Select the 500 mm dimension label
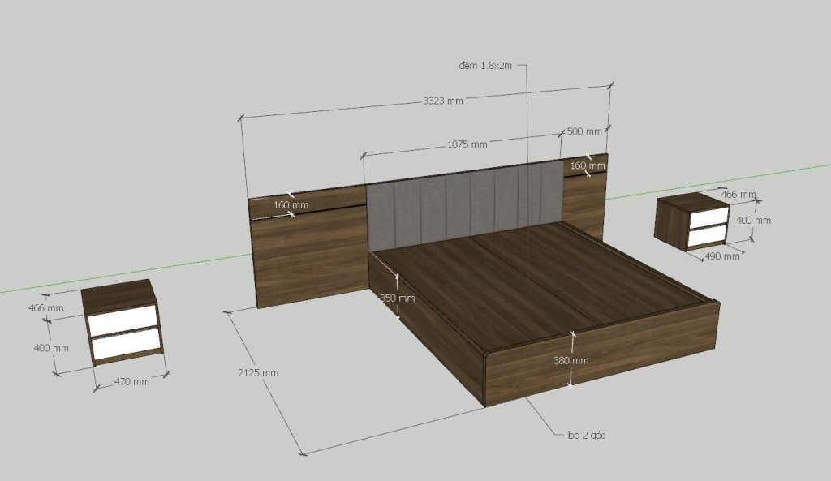Screen dimensions: 831x481 click(x=584, y=131)
